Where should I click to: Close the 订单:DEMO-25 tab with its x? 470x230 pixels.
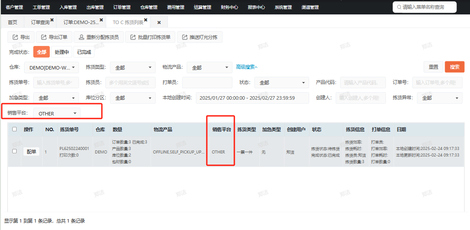point(101,20)
